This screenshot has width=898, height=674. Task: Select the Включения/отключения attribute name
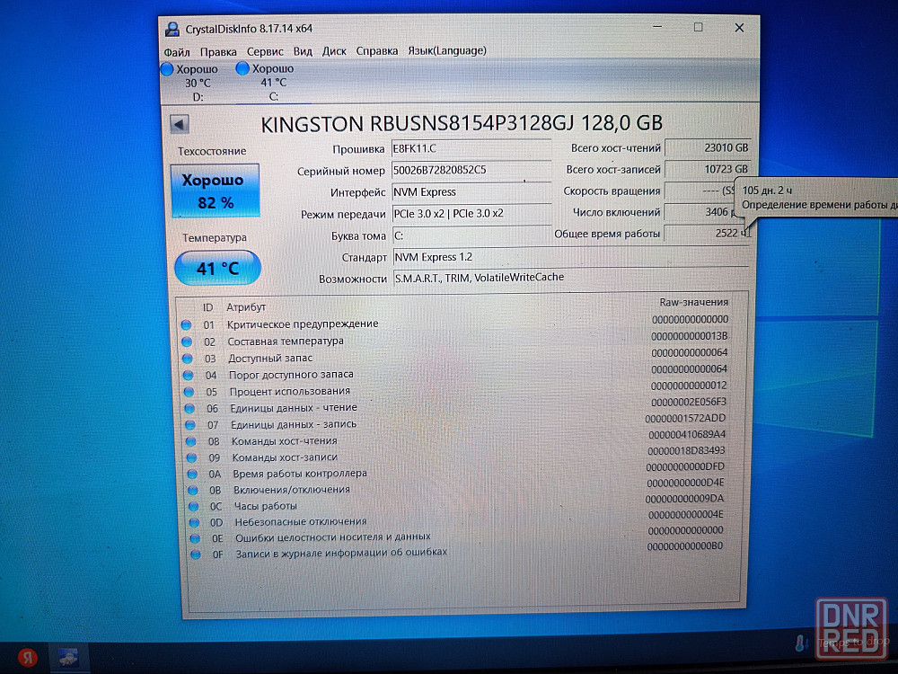click(292, 490)
